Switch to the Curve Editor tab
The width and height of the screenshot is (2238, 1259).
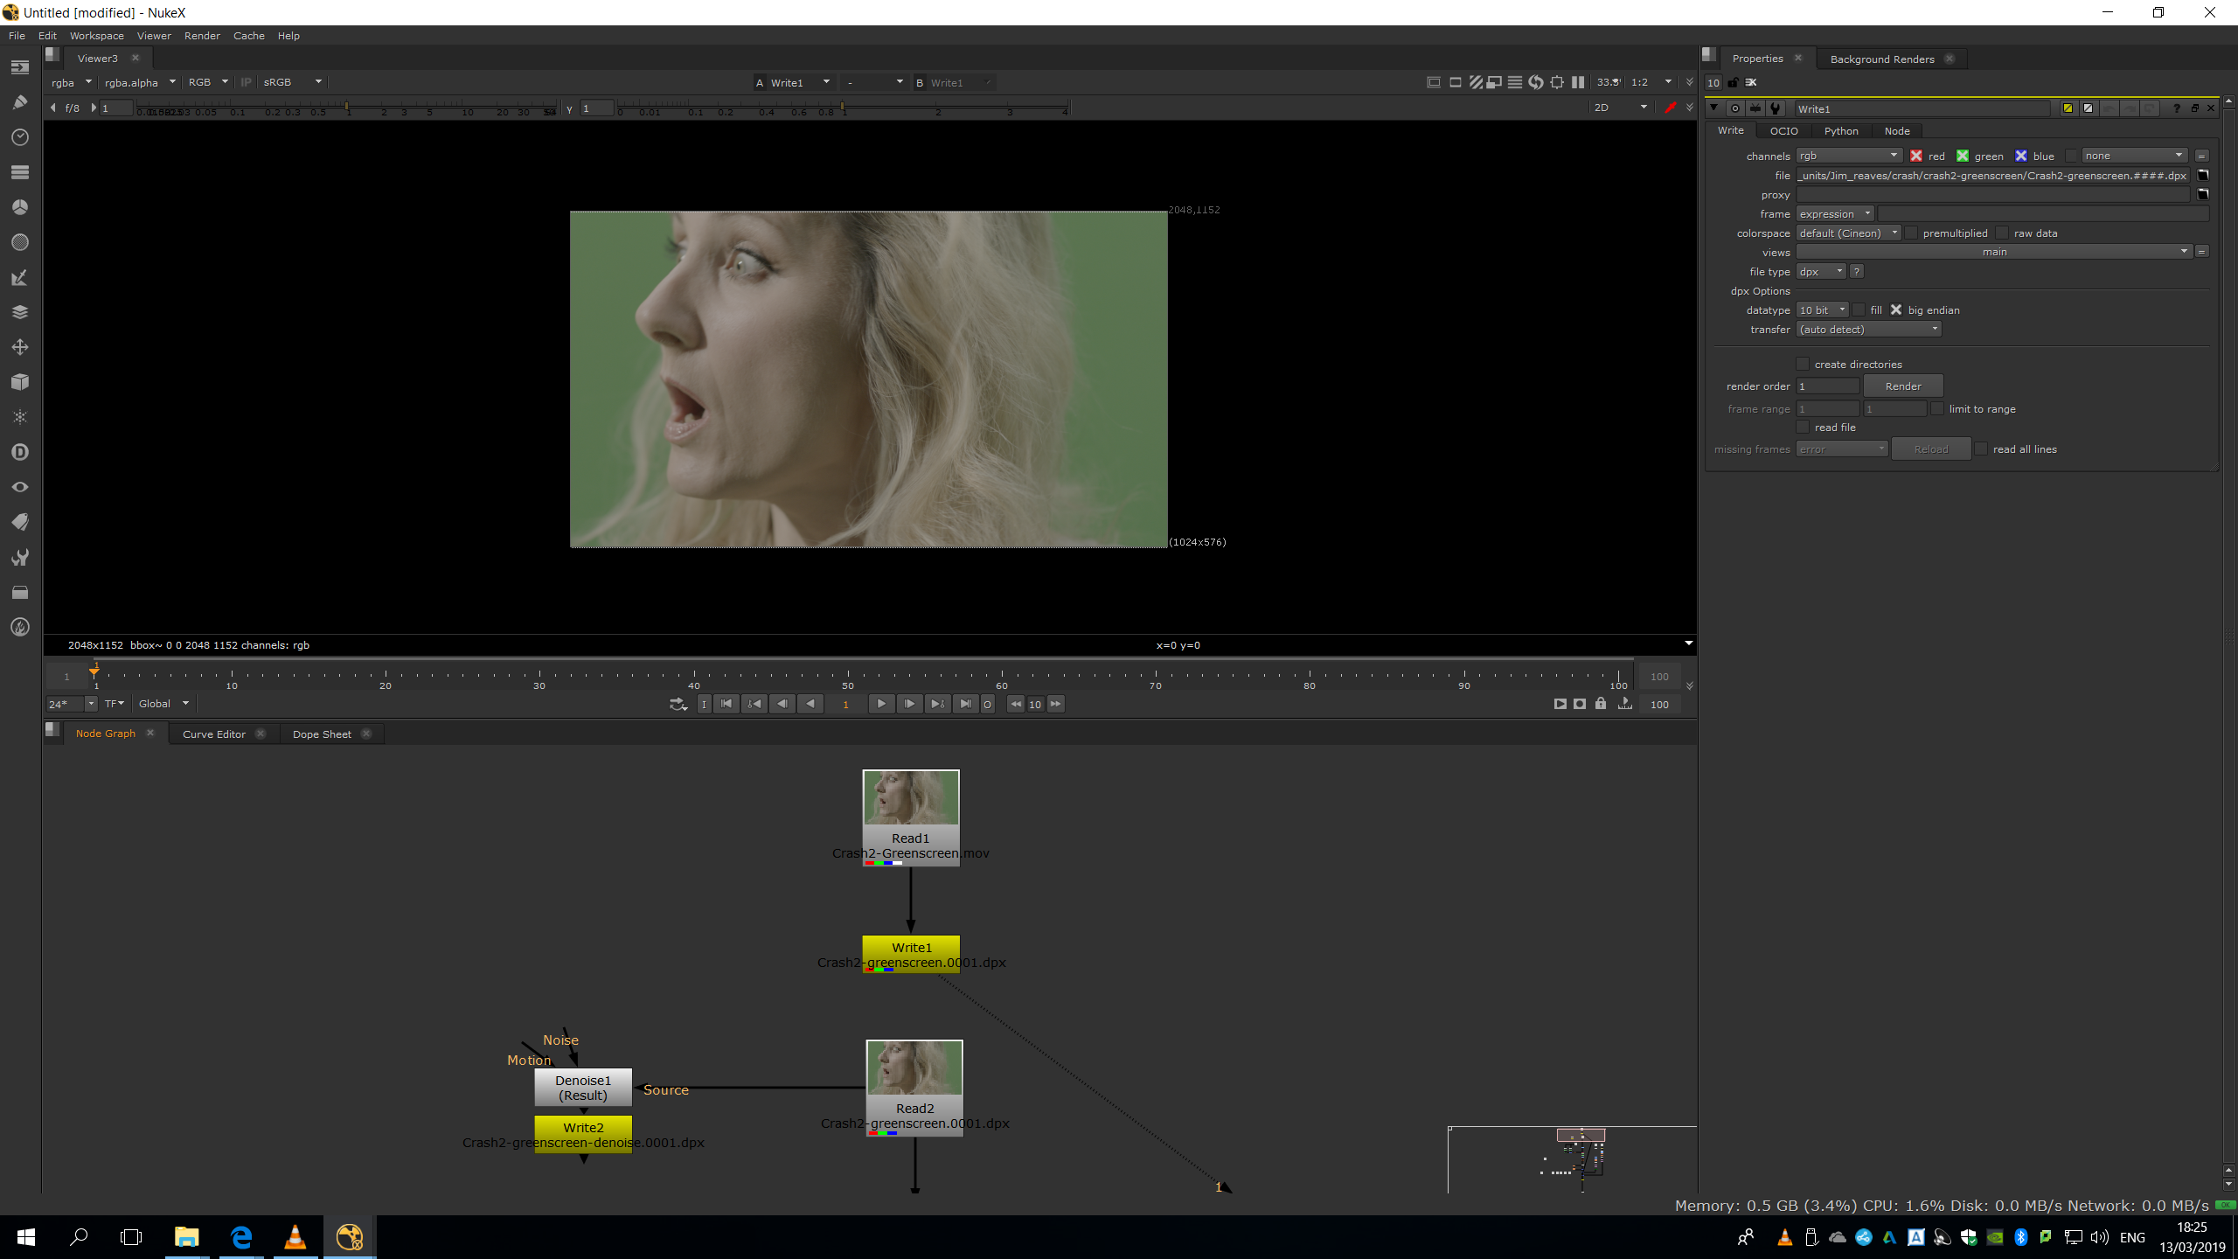[213, 734]
